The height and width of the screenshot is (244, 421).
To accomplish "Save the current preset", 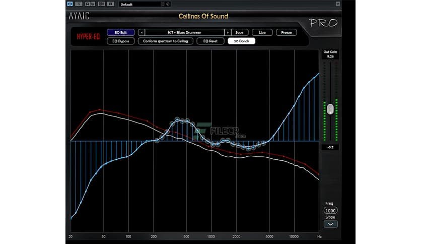I will coord(239,32).
